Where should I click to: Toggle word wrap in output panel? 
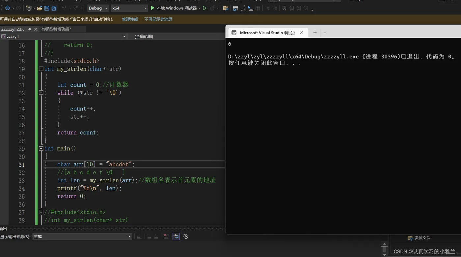(176, 236)
